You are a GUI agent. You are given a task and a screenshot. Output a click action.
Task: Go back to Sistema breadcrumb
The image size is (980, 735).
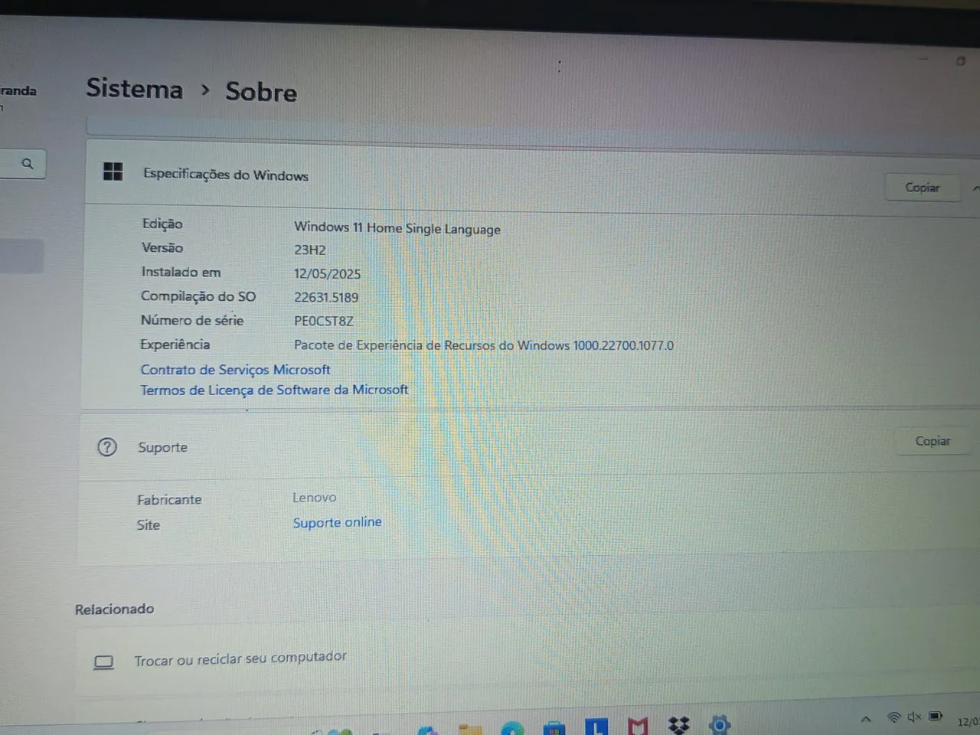(x=135, y=89)
